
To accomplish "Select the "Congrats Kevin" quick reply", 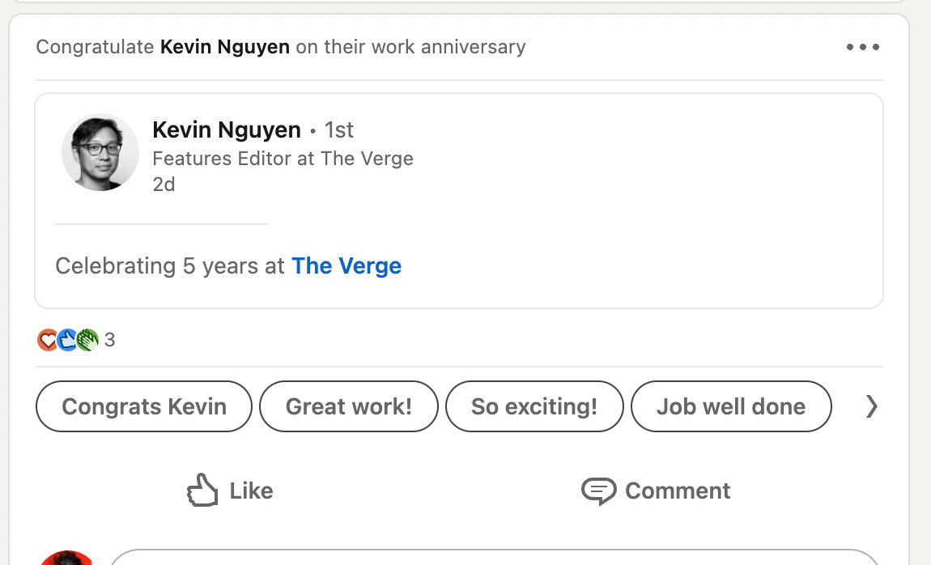I will coord(144,406).
